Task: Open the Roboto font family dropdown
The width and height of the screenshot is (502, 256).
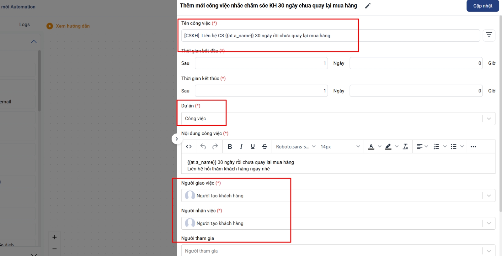Action: (296, 147)
